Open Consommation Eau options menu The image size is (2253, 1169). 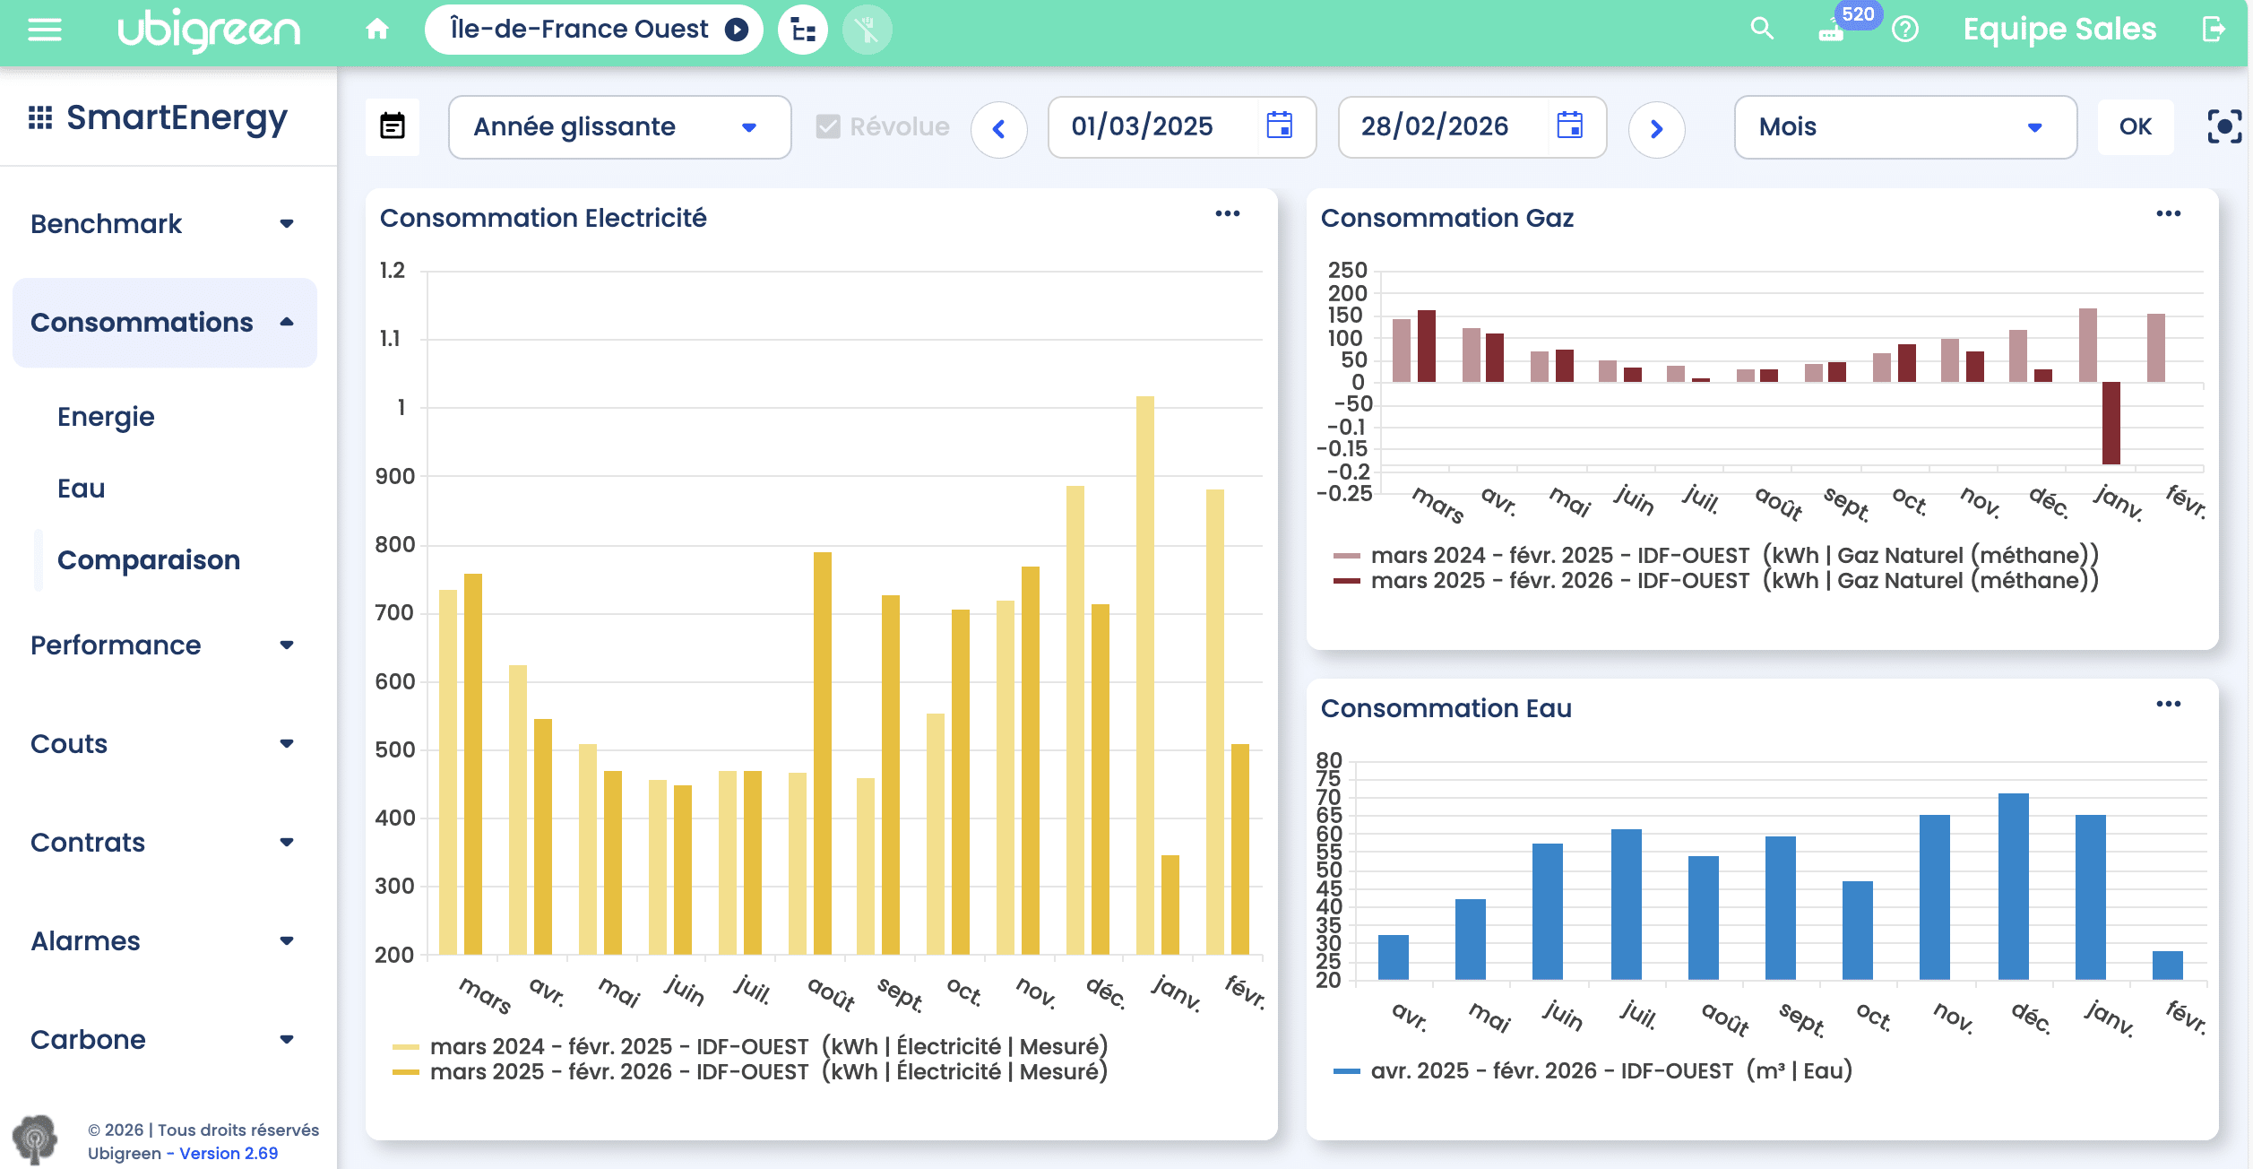coord(2169,704)
